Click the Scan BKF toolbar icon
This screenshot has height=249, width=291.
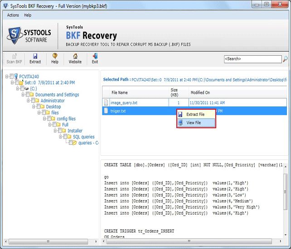click(x=14, y=58)
